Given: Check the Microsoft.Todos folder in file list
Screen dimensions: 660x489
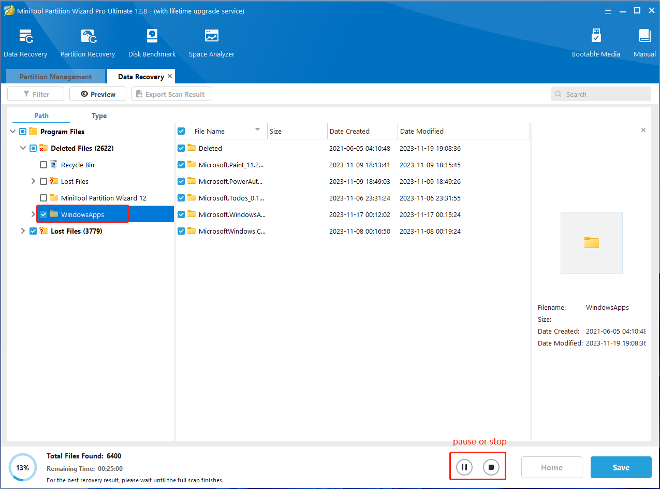Looking at the screenshot, I should (x=181, y=198).
